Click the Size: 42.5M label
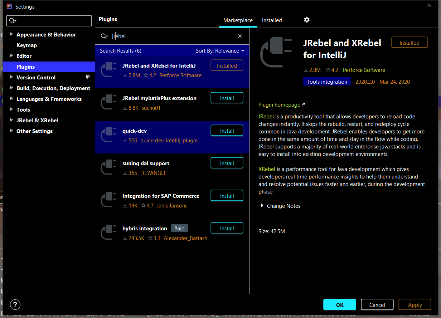The width and height of the screenshot is (441, 318). tap(272, 231)
